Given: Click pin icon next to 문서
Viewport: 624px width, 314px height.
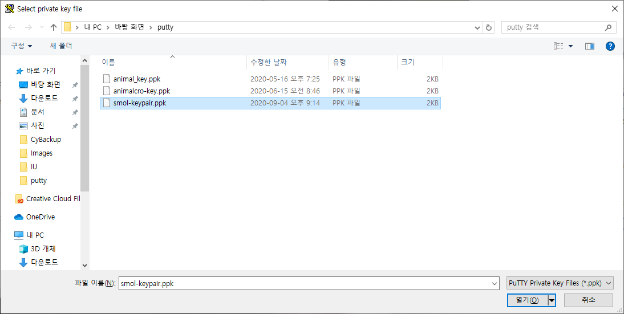Looking at the screenshot, I should click(75, 112).
